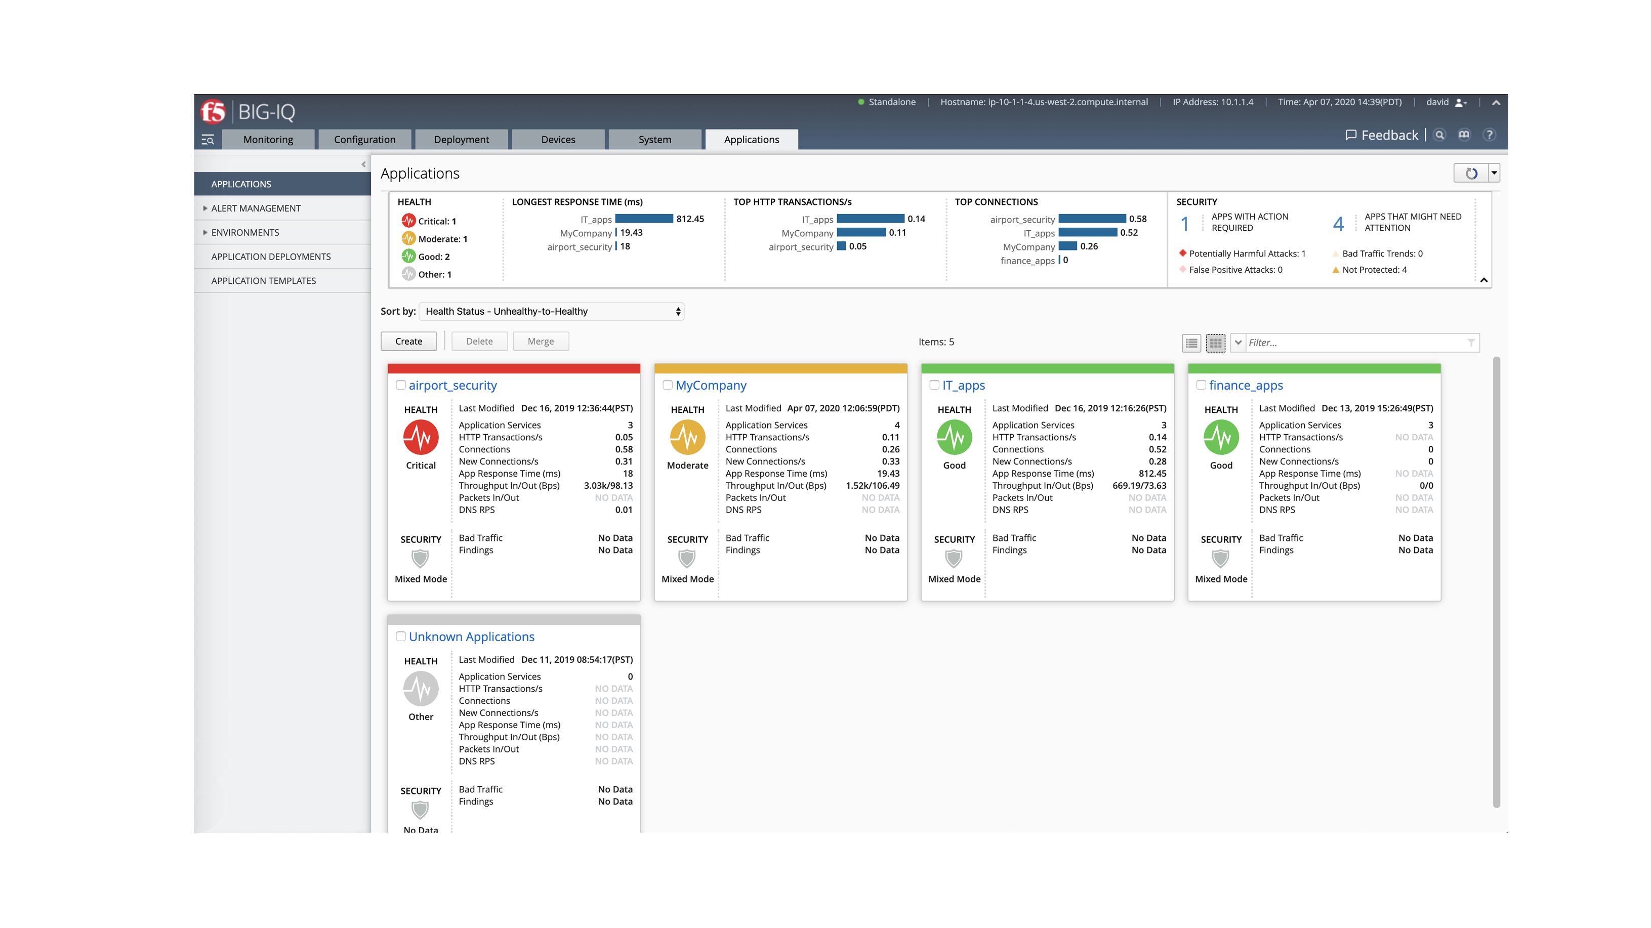Screen dimensions: 1651x928
Task: Open the global search magnifier icon
Action: [x=1439, y=135]
